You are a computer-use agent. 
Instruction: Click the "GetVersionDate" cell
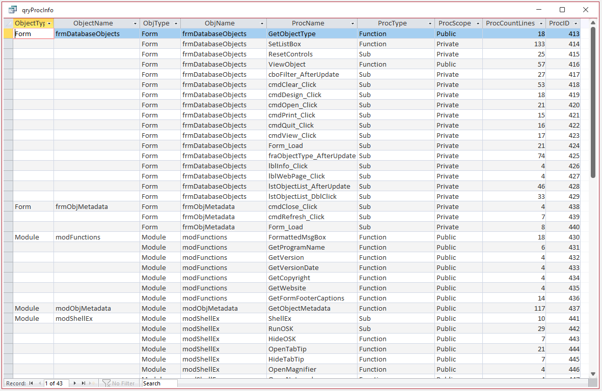pyautogui.click(x=312, y=267)
